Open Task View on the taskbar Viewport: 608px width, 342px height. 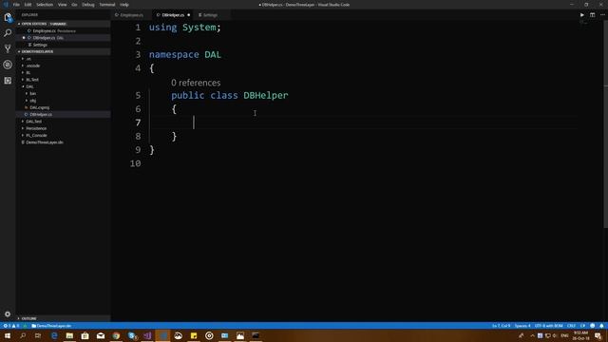[38, 335]
